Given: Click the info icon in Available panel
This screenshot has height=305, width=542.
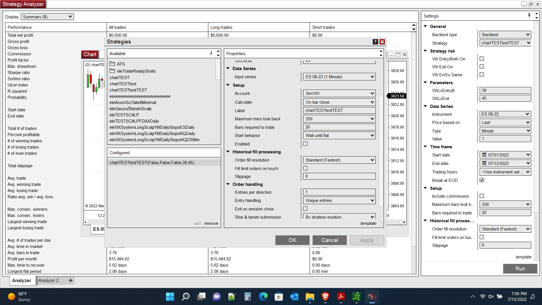Looking at the screenshot, I should coord(211,53).
